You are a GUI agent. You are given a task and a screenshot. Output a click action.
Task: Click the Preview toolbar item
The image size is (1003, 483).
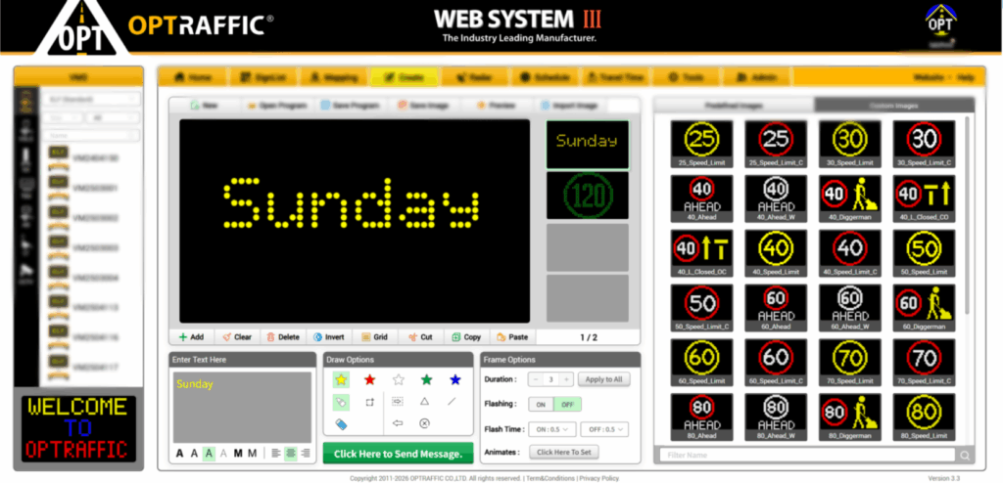point(496,106)
